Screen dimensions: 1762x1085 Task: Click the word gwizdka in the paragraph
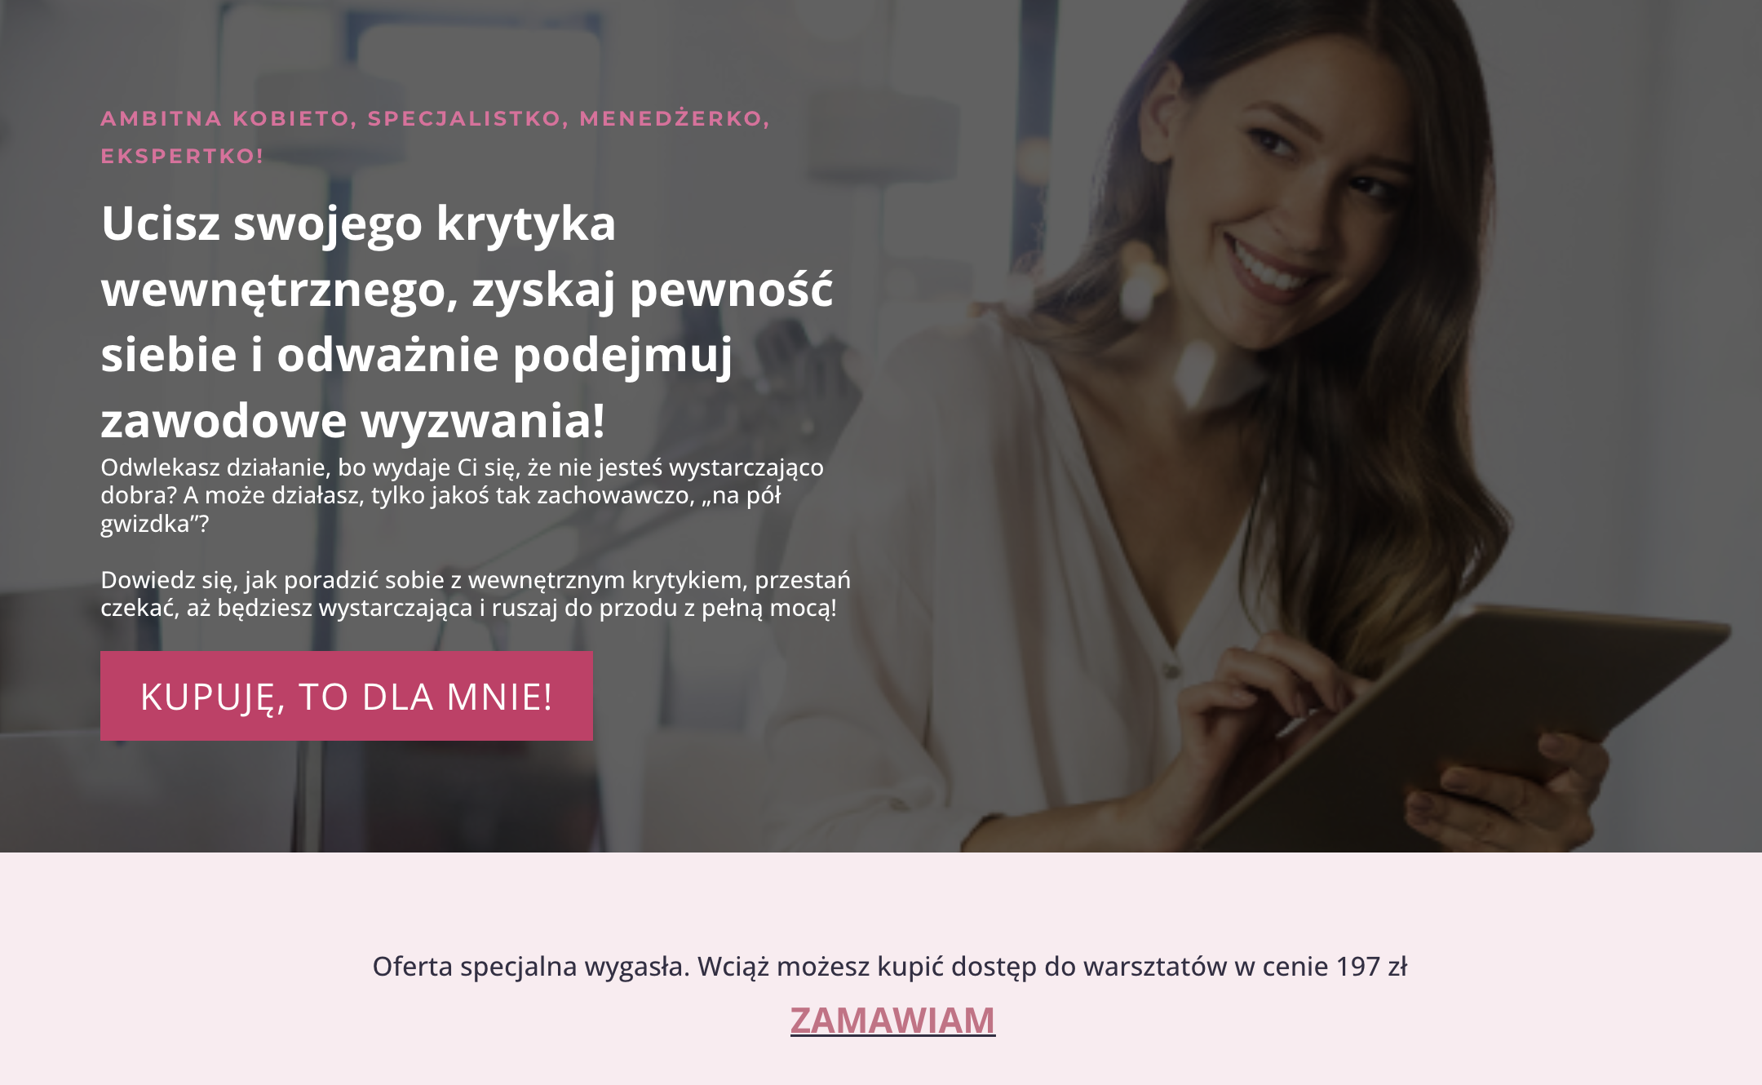(145, 524)
